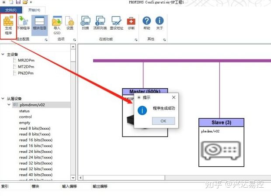
Task: Click the 模块 column header
Action: (35, 186)
